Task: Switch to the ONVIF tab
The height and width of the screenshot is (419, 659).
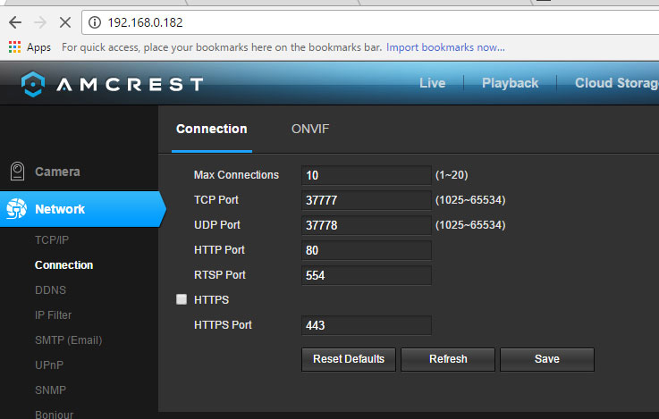Action: pos(310,129)
